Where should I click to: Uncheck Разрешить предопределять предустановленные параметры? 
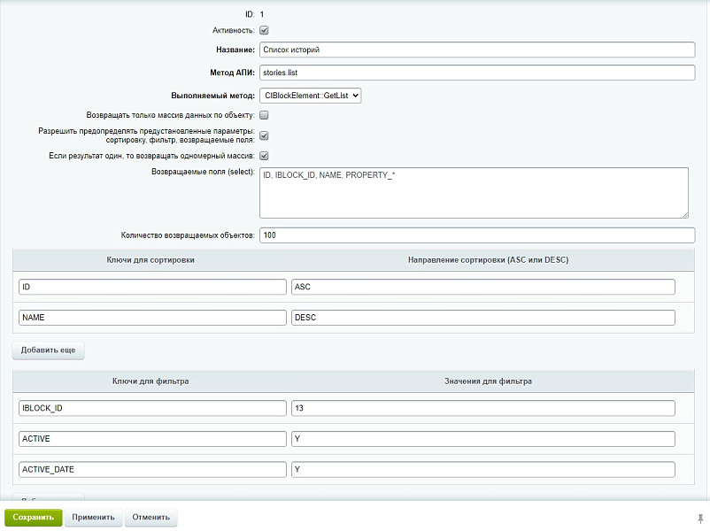tap(264, 135)
